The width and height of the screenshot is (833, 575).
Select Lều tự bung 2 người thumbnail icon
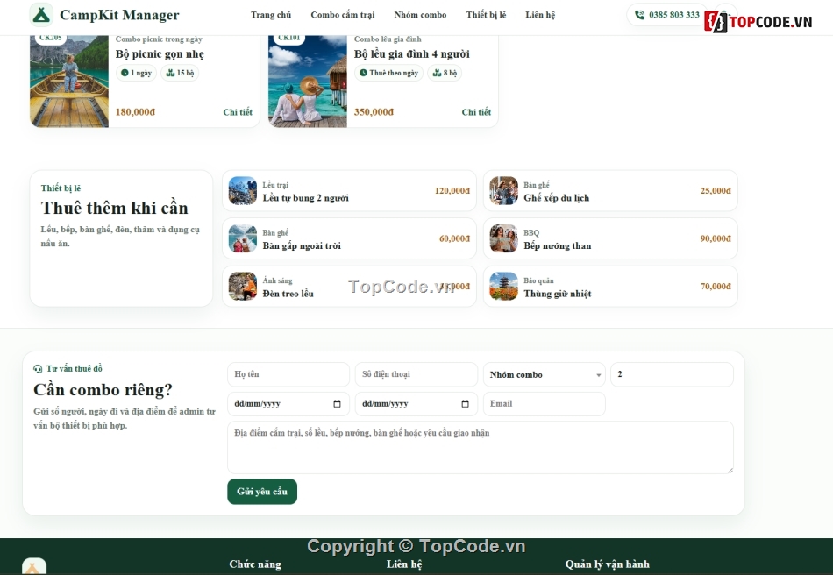pyautogui.click(x=243, y=190)
